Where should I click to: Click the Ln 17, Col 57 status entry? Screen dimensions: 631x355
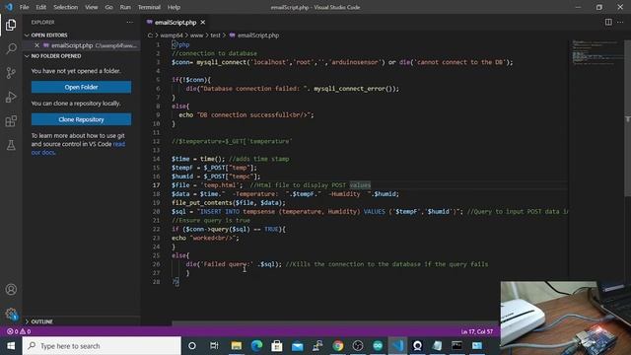point(477,331)
